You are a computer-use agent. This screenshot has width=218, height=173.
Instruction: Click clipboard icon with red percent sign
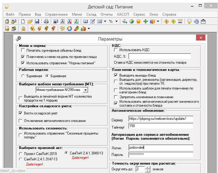69,21
